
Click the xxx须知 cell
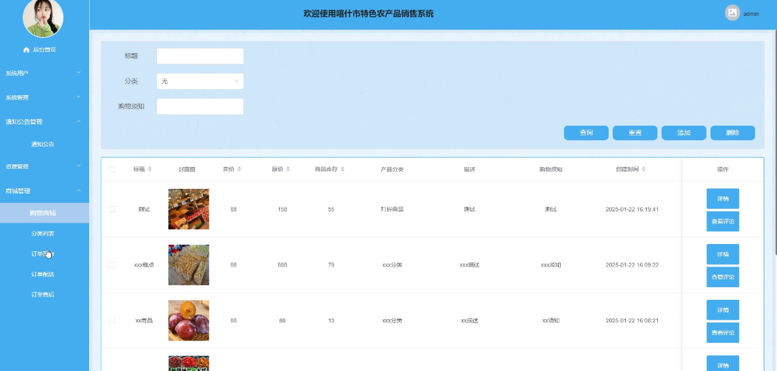coord(551,265)
